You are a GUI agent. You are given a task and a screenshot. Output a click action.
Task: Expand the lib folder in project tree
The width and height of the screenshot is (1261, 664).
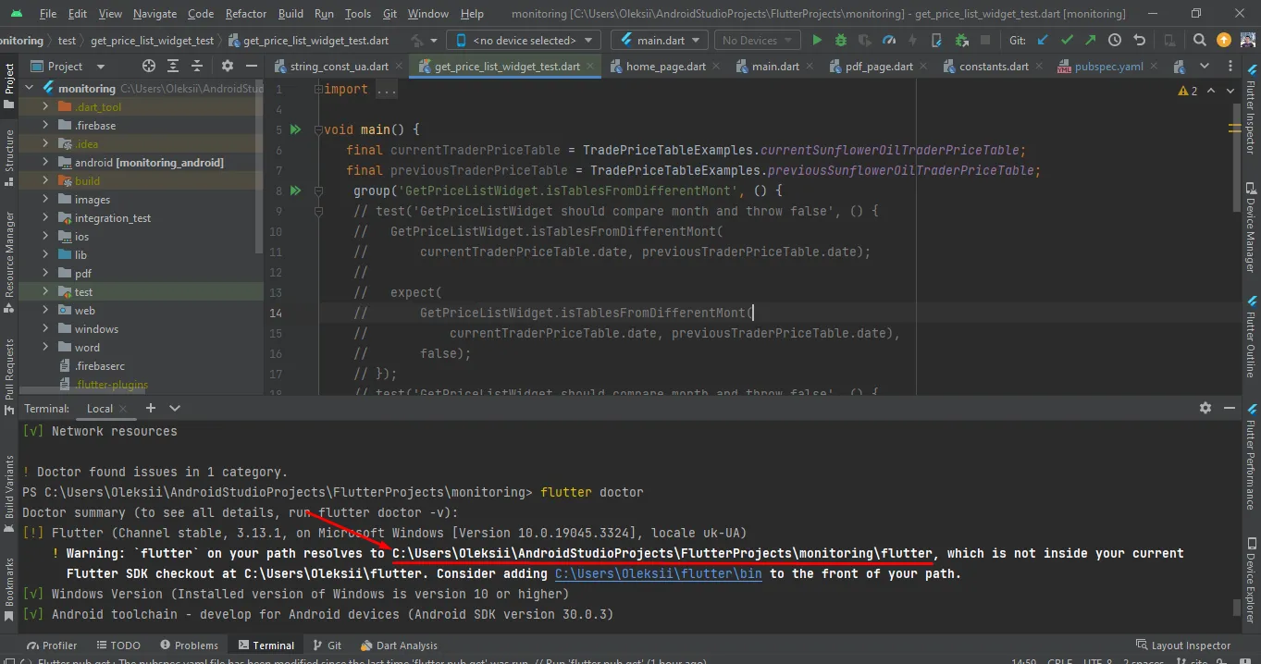[45, 255]
